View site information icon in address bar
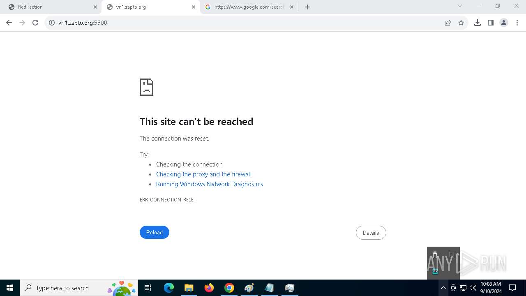This screenshot has width=526, height=296. (x=52, y=23)
